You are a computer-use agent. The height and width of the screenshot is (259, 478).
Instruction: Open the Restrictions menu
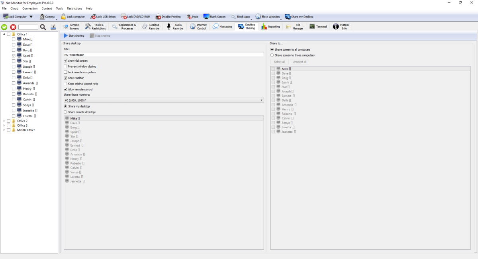[x=74, y=8]
